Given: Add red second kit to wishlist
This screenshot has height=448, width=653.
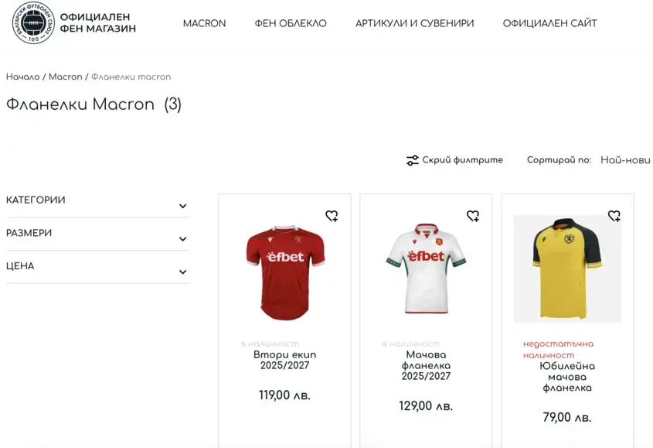Looking at the screenshot, I should [332, 216].
